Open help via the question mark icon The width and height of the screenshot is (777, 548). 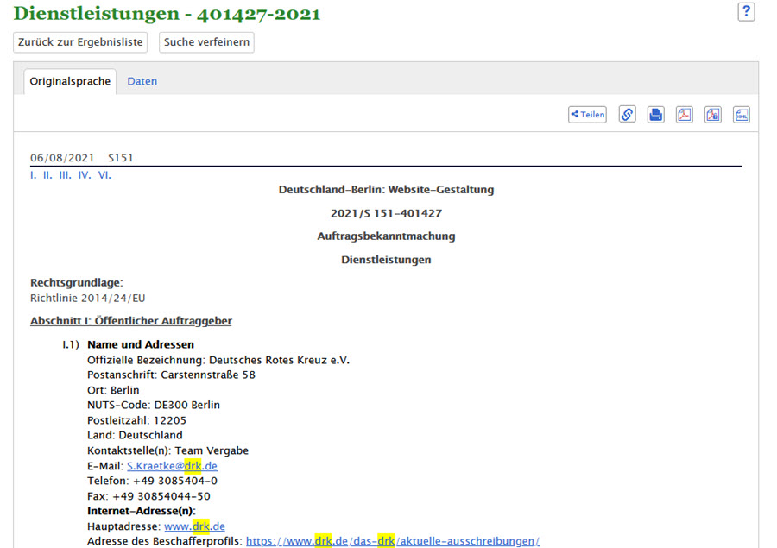tap(746, 12)
